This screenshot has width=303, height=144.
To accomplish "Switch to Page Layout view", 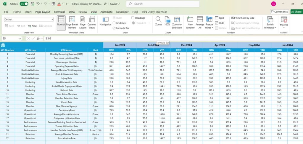I will (83, 23).
